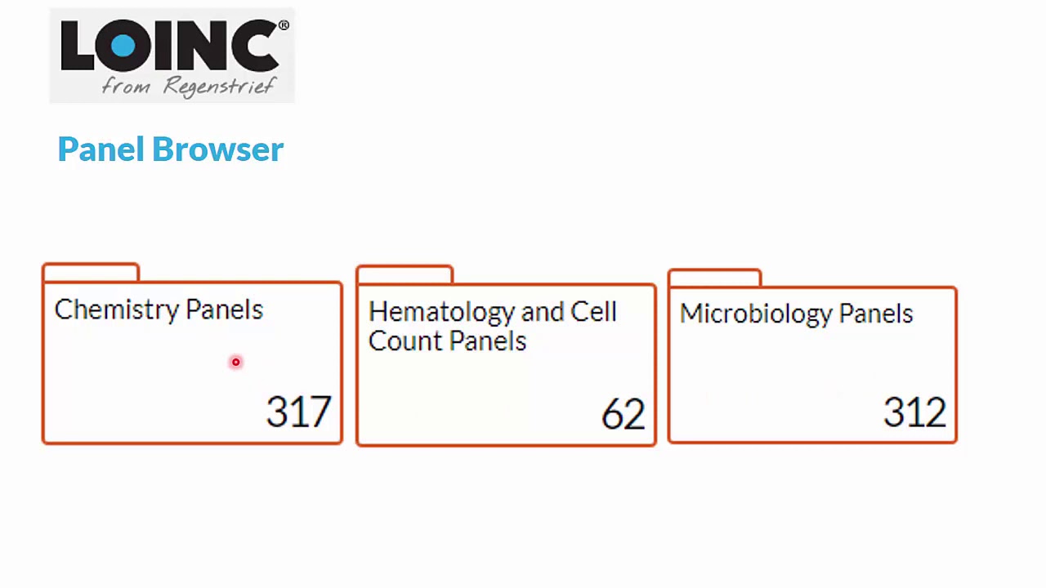
Task: Click the LOINC logo image
Action: [172, 56]
